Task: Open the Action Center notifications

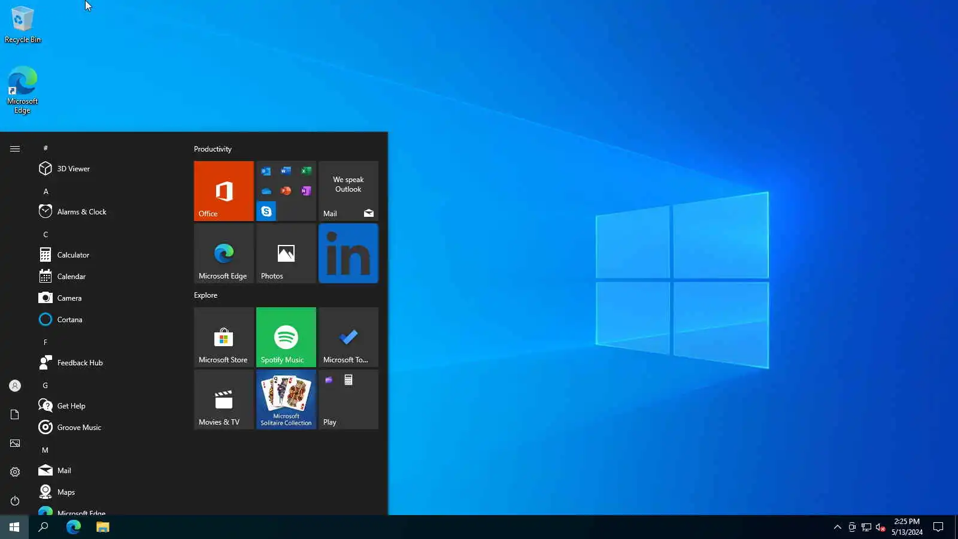Action: click(x=938, y=527)
